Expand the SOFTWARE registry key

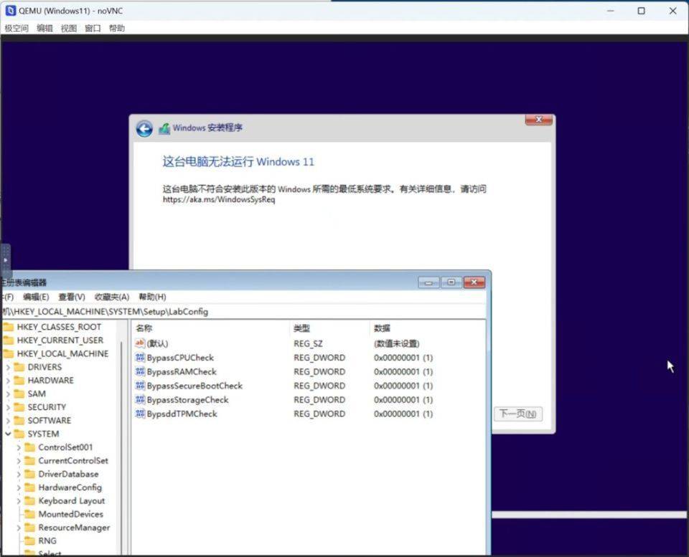click(x=8, y=421)
